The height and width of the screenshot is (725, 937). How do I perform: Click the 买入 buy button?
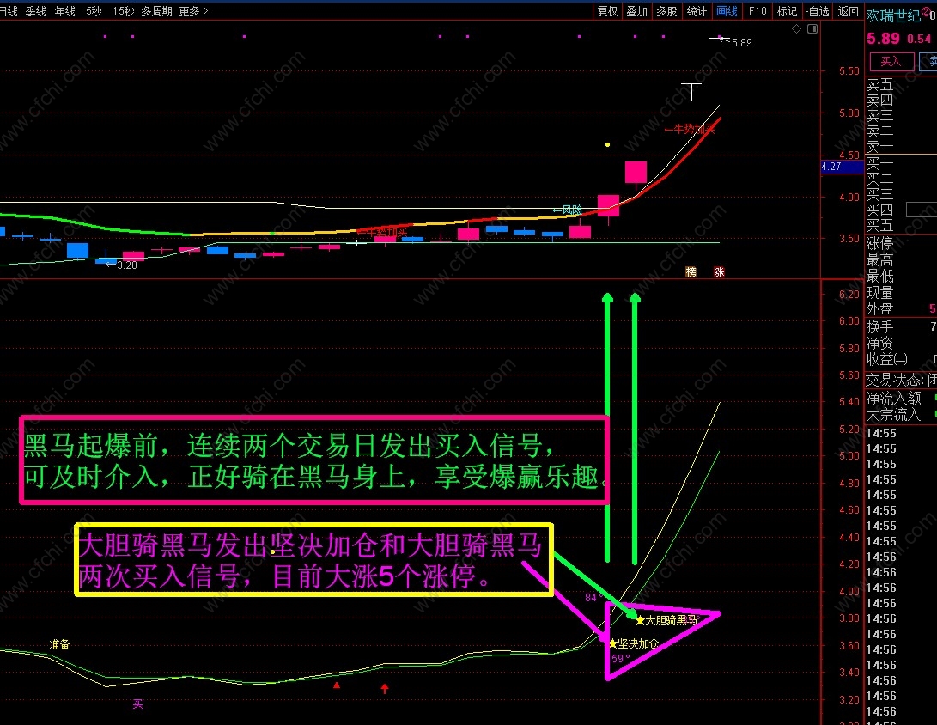click(x=891, y=61)
